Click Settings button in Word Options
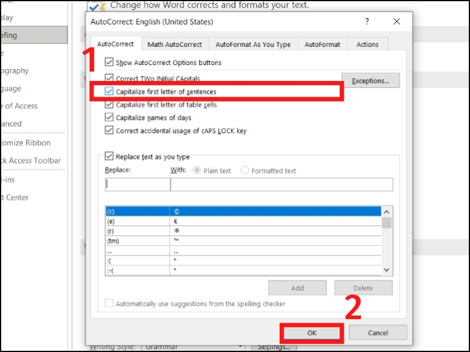The width and height of the screenshot is (470, 352). (x=274, y=347)
